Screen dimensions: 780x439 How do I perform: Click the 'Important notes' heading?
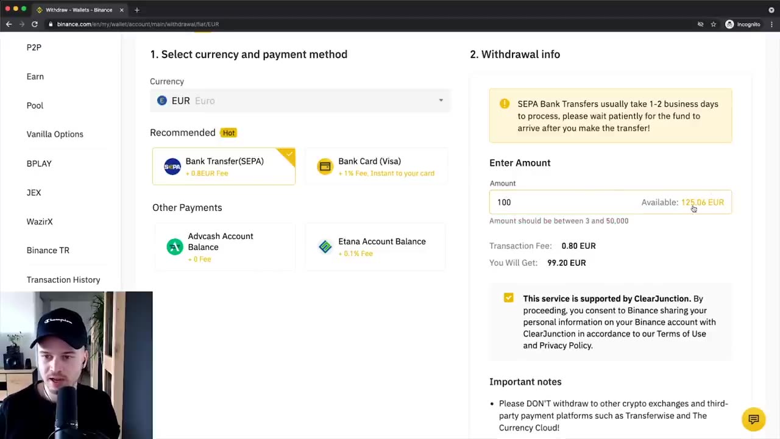(x=525, y=382)
